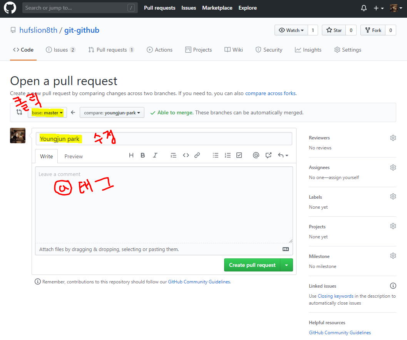The height and width of the screenshot is (340, 407).
Task: Open the plus create-new menu
Action: (379, 8)
